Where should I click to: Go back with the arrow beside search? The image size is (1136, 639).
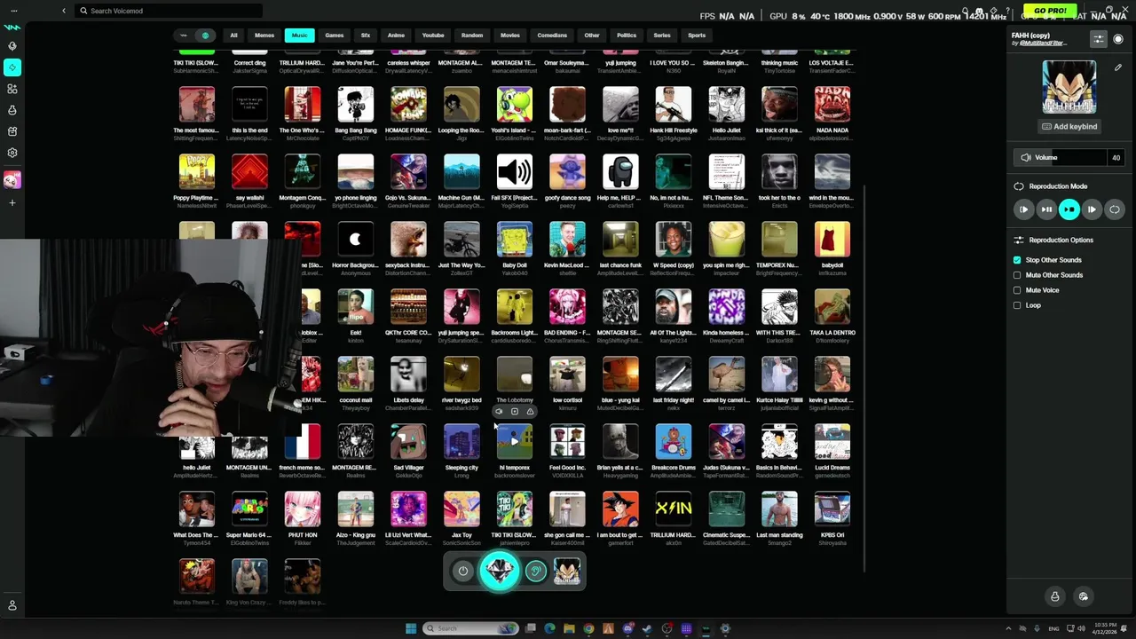(64, 11)
